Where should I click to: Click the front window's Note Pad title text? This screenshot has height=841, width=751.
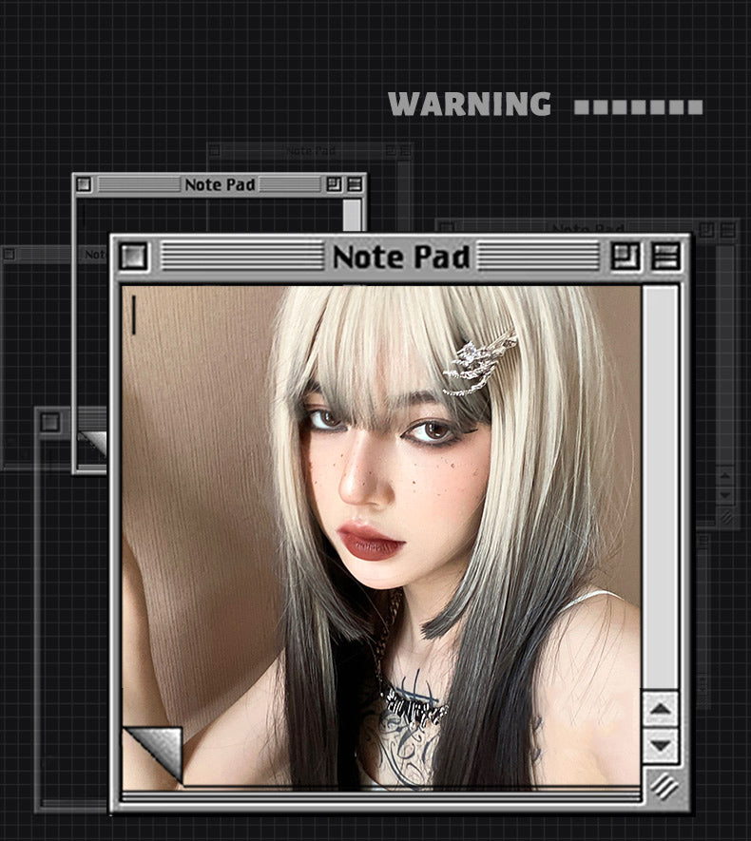[400, 257]
